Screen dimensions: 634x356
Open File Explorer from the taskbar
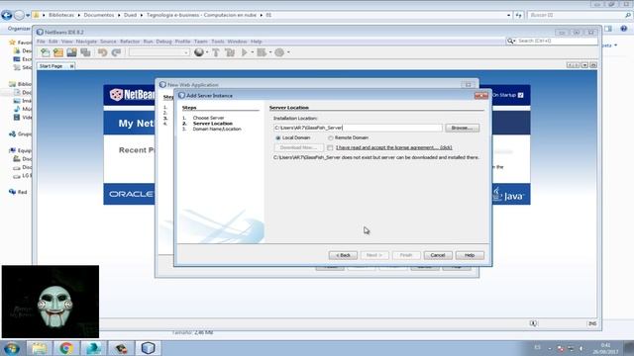coord(40,348)
